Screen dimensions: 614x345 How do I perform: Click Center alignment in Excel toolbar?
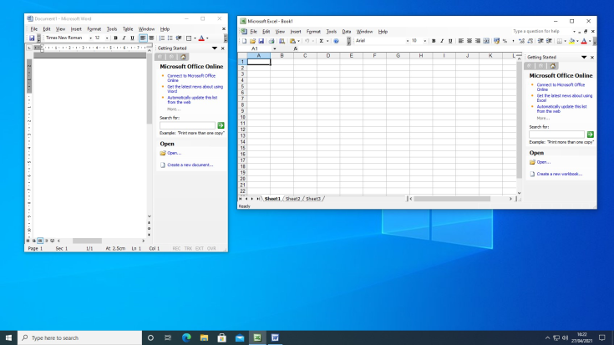[x=469, y=41]
